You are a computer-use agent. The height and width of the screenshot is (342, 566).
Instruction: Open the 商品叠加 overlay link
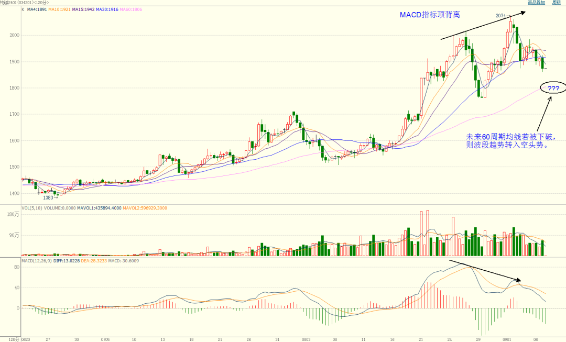[x=536, y=3]
